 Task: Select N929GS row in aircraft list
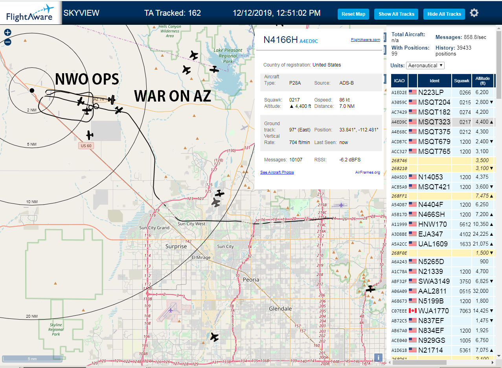443,340
